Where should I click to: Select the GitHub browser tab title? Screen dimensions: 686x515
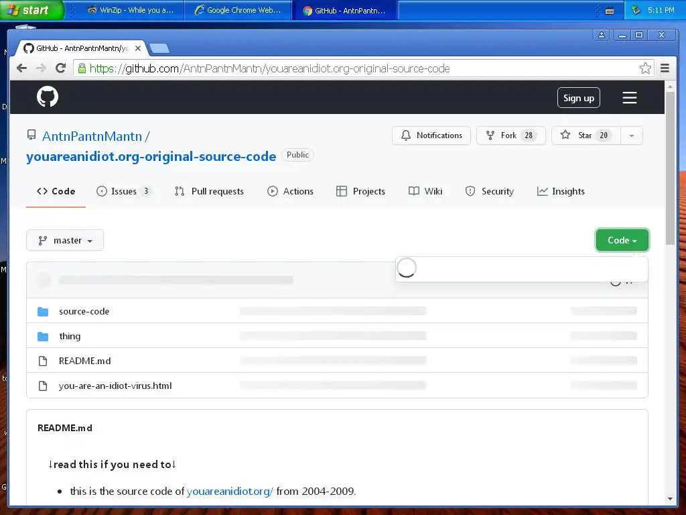pos(82,48)
